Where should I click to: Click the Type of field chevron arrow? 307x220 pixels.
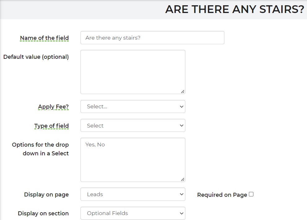click(181, 125)
